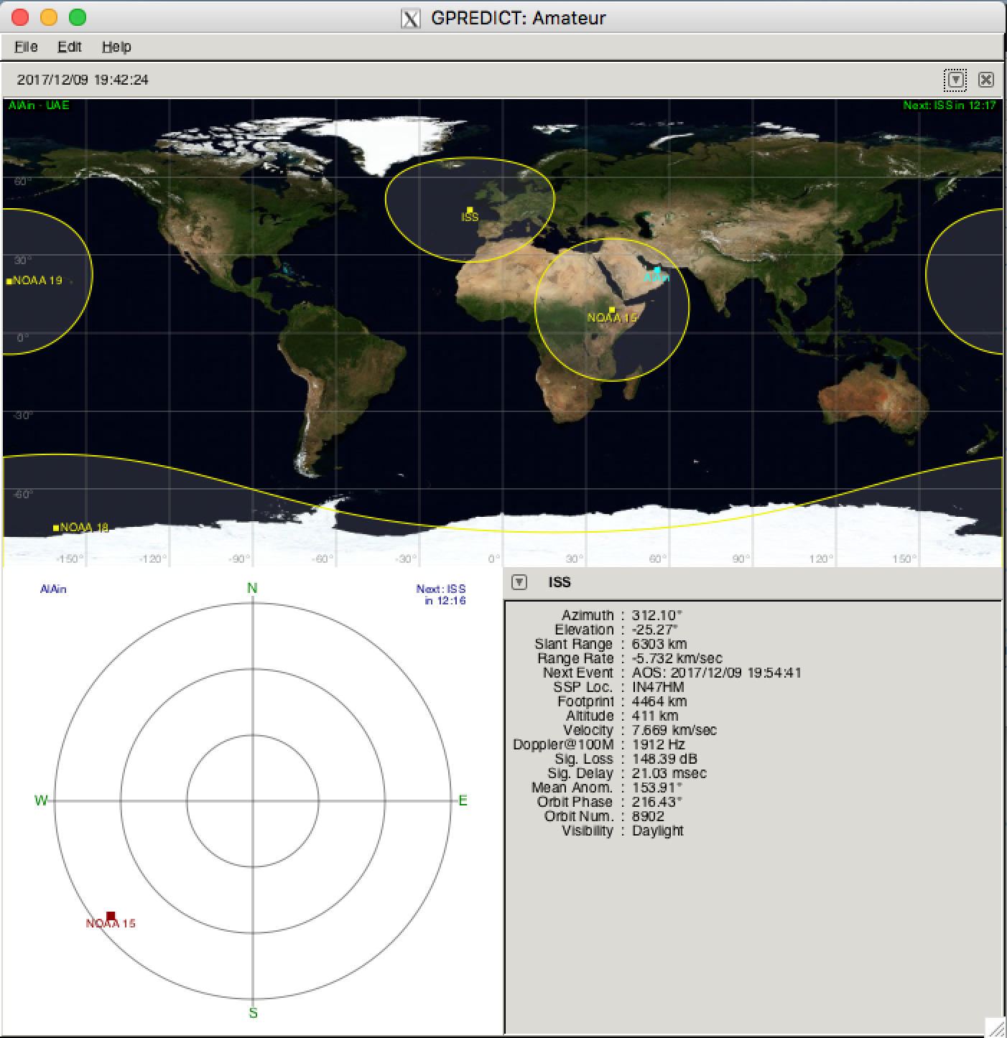
Task: Click the Orbit Num. value 8902
Action: 649,816
